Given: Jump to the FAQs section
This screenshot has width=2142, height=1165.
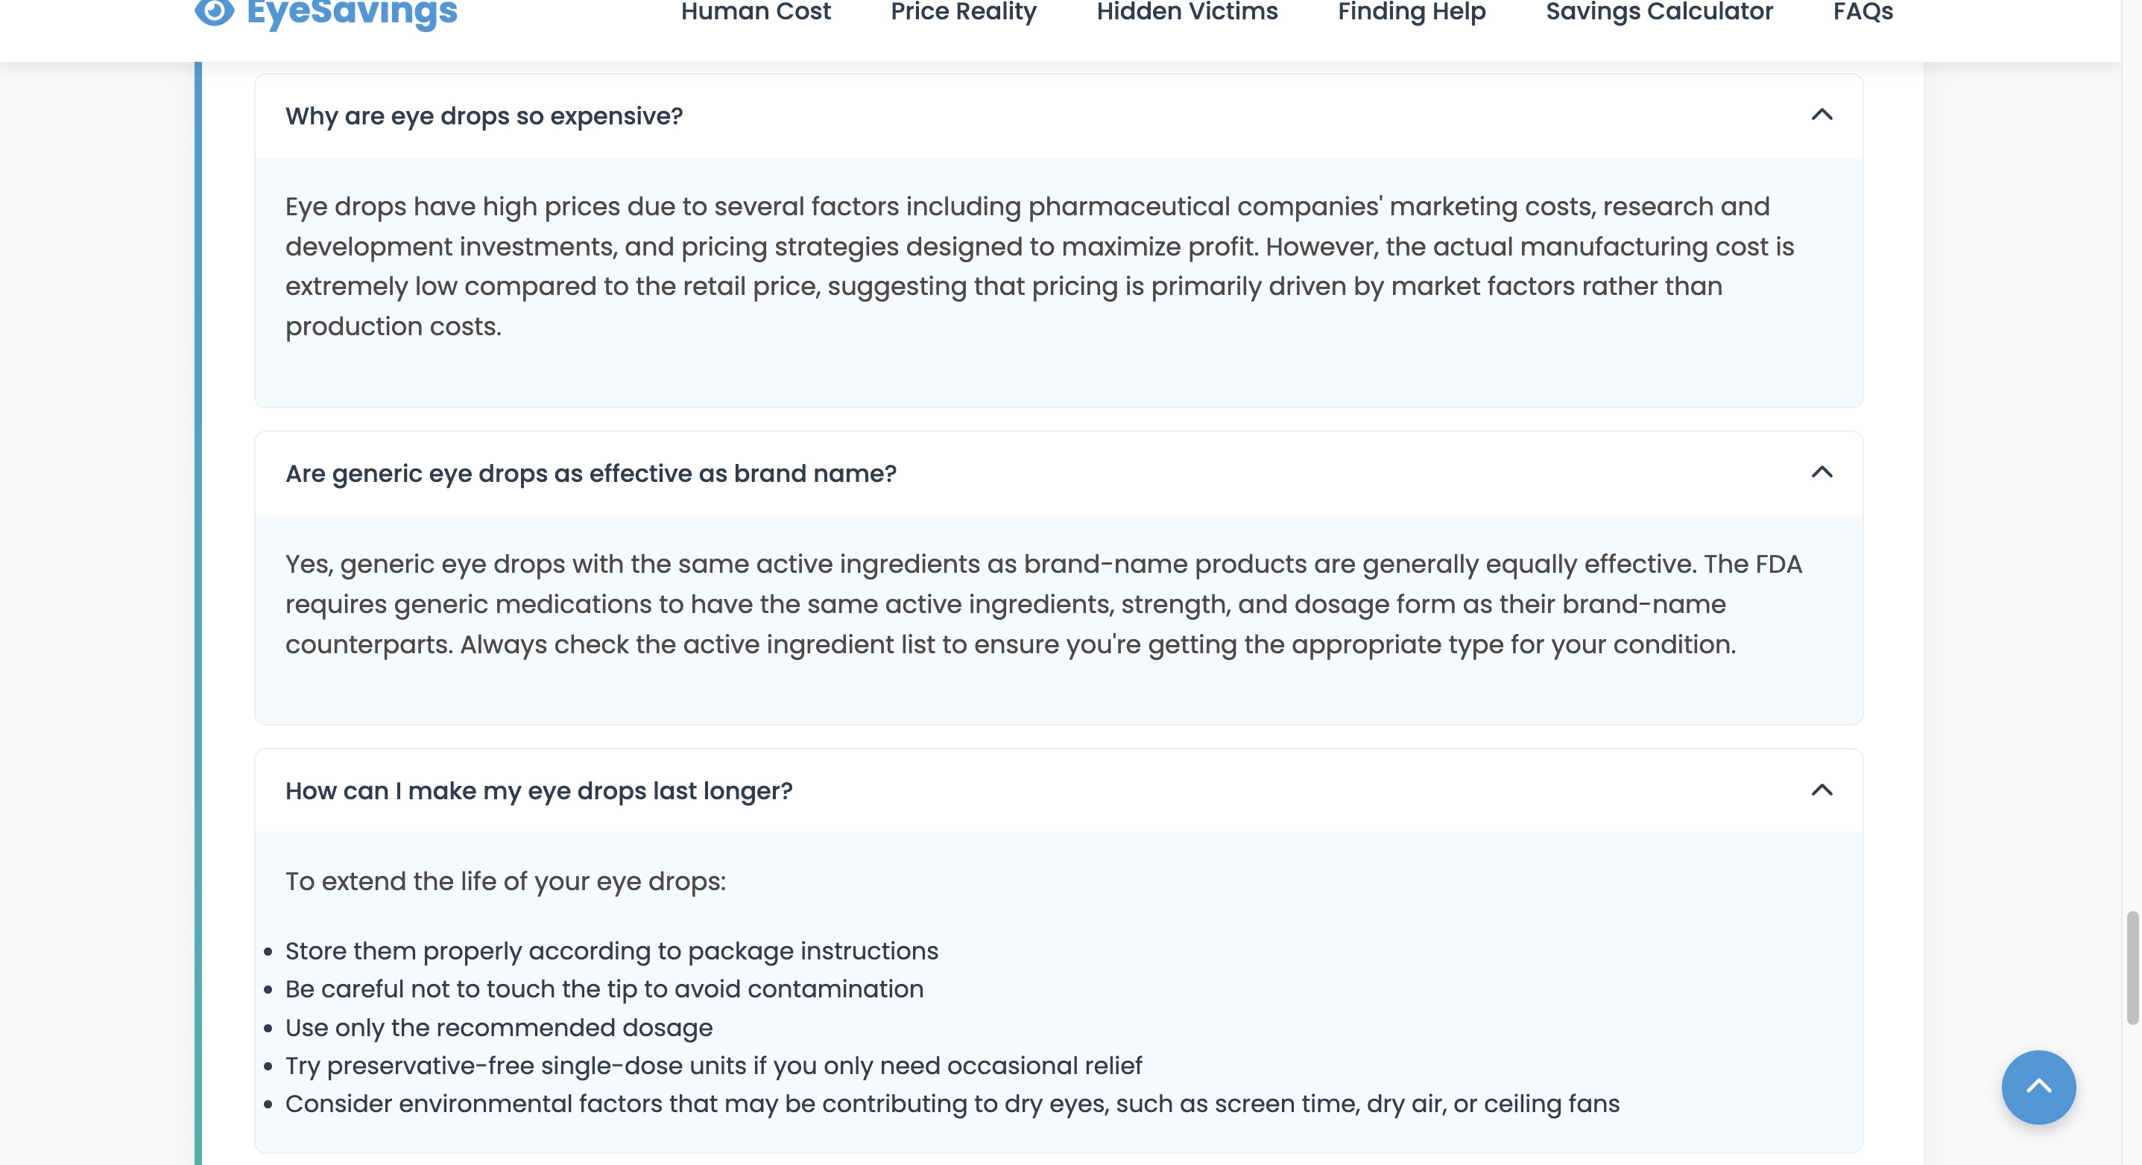Looking at the screenshot, I should [x=1863, y=13].
